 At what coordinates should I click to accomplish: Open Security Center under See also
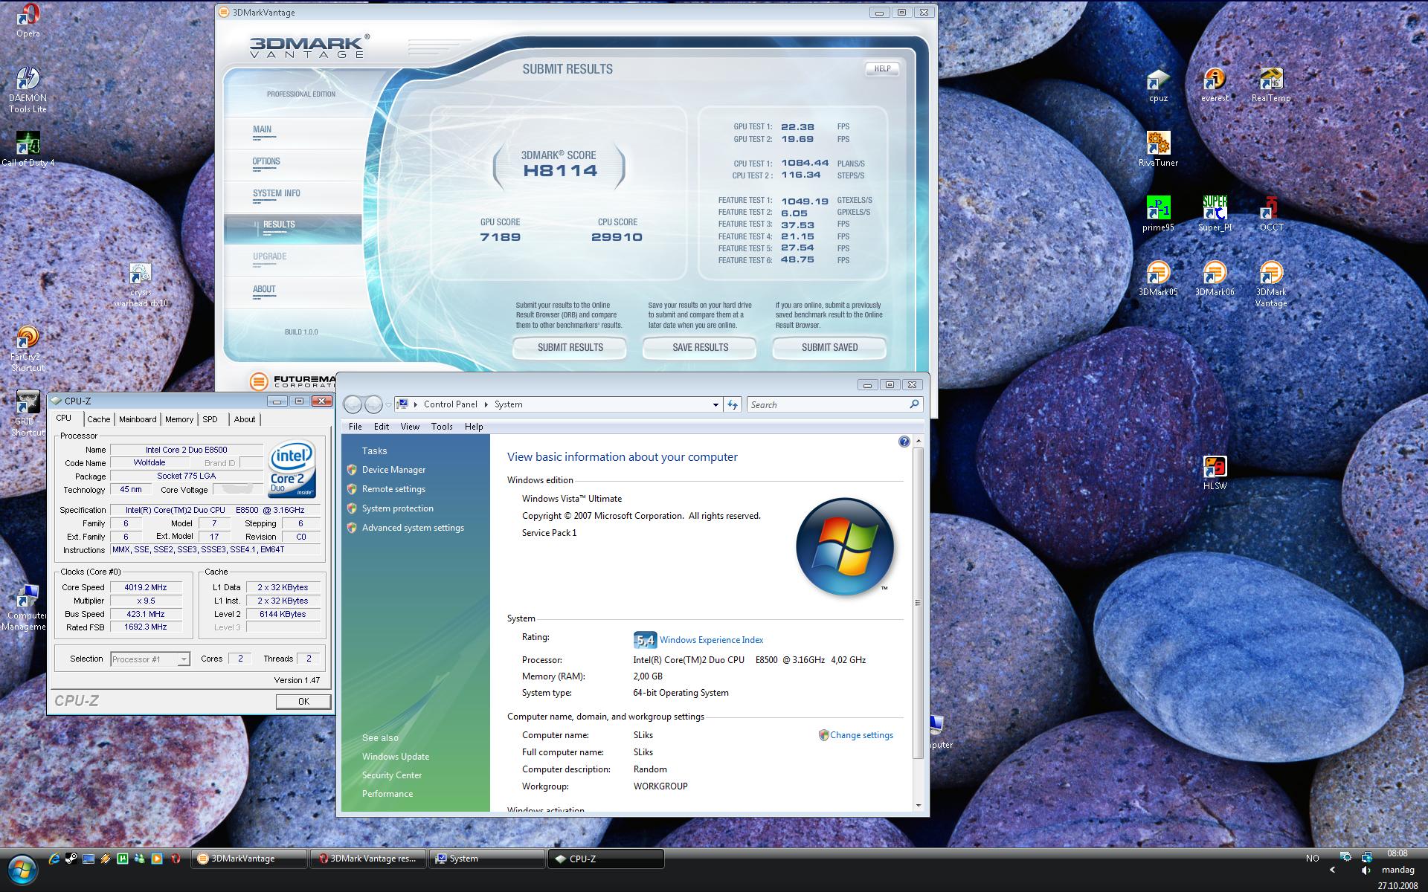[x=391, y=775]
